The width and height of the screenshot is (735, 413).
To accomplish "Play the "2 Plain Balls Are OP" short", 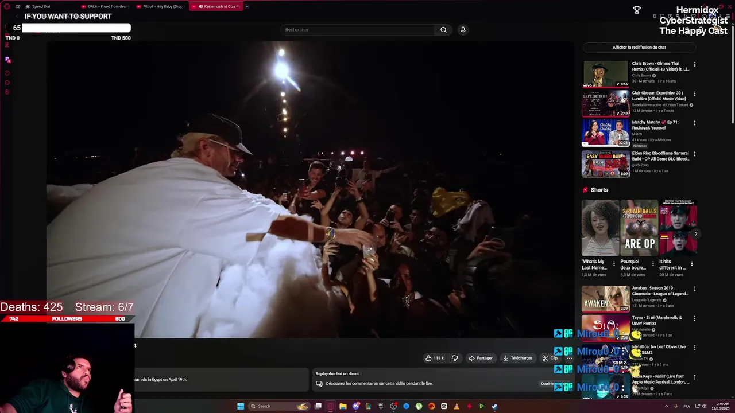I will pos(639,228).
